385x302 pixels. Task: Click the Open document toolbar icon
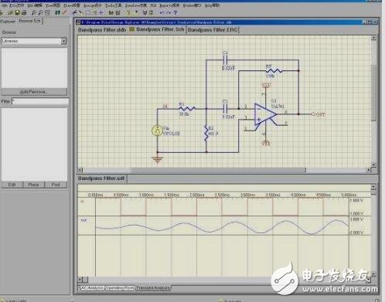click(x=11, y=12)
